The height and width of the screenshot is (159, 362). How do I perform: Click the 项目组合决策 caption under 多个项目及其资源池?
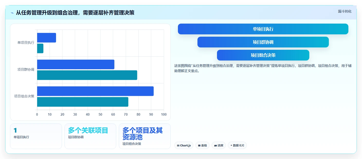coord(132,144)
